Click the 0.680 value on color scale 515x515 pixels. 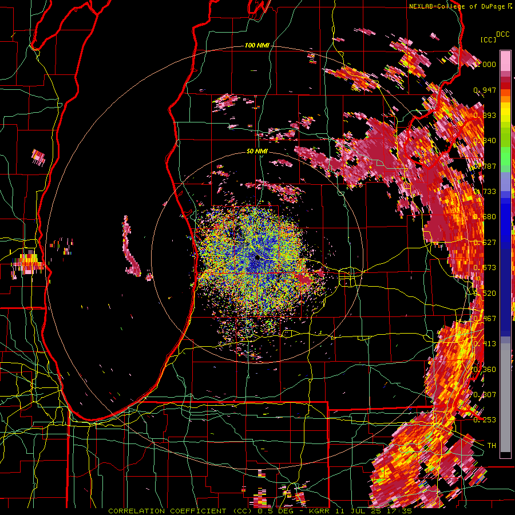pos(485,217)
